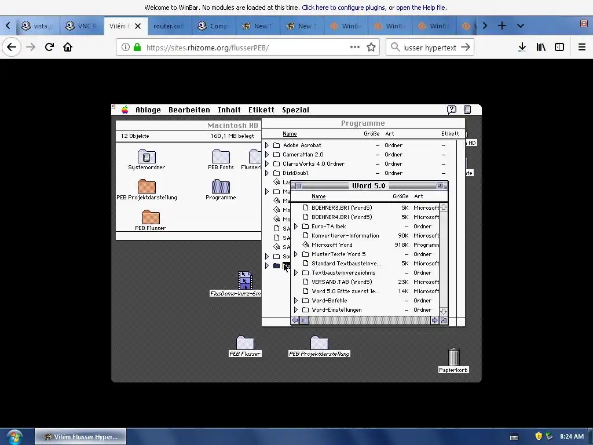Sort Word 5.0 window by Name column
This screenshot has height=445, width=593.
[319, 196]
